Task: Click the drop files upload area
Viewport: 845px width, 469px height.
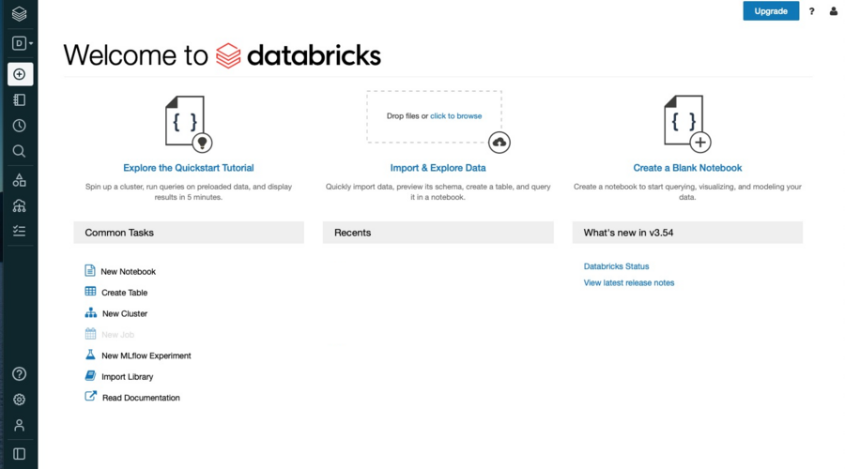Action: coord(434,116)
